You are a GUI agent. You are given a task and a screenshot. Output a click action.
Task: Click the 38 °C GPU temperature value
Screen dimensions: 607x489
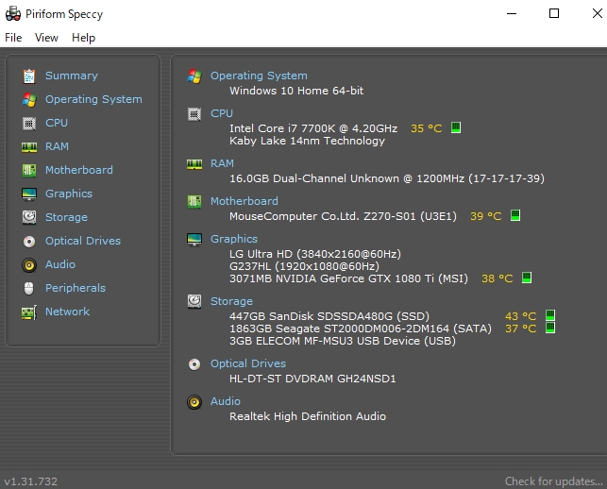(x=497, y=278)
